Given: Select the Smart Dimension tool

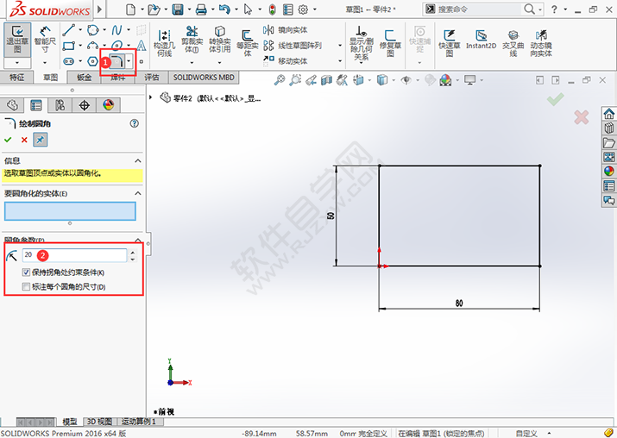Looking at the screenshot, I should click(45, 39).
